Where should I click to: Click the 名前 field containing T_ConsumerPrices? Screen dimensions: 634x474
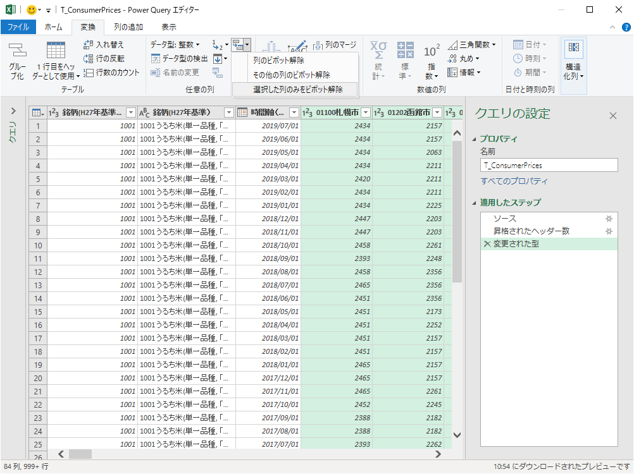(548, 165)
